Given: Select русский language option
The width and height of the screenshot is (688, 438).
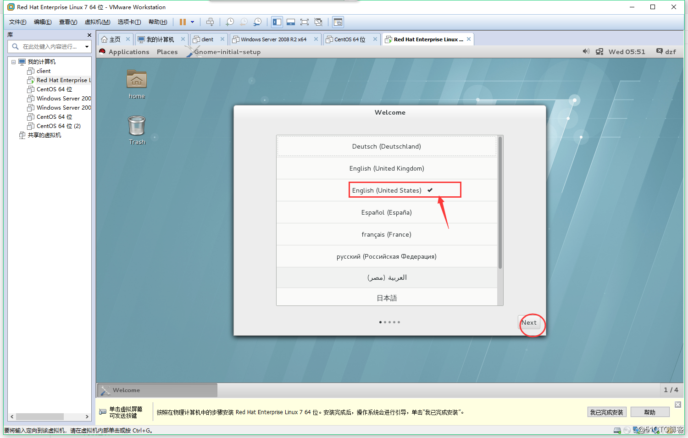Looking at the screenshot, I should point(387,256).
